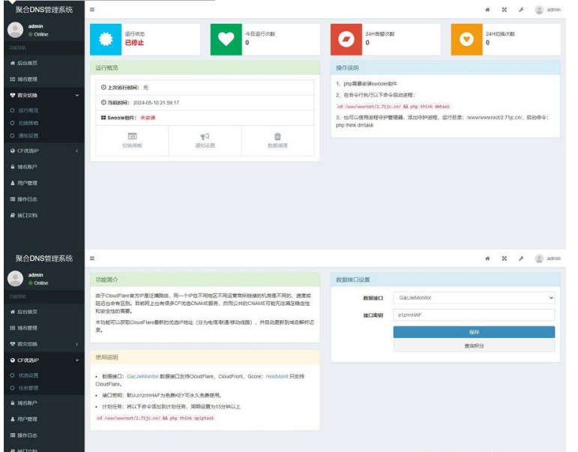Select 任务管理 submenu in bottom sidebar
Image resolution: width=578 pixels, height=452 pixels.
coord(28,388)
